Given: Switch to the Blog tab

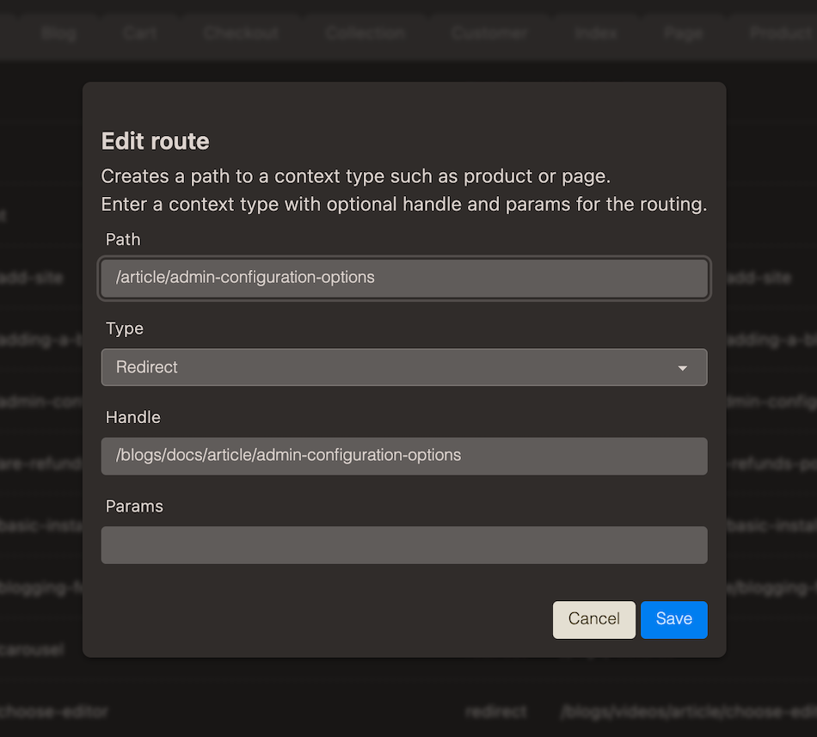Looking at the screenshot, I should pos(58,34).
